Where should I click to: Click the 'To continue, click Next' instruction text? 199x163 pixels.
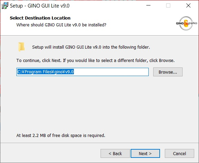tap(95, 60)
